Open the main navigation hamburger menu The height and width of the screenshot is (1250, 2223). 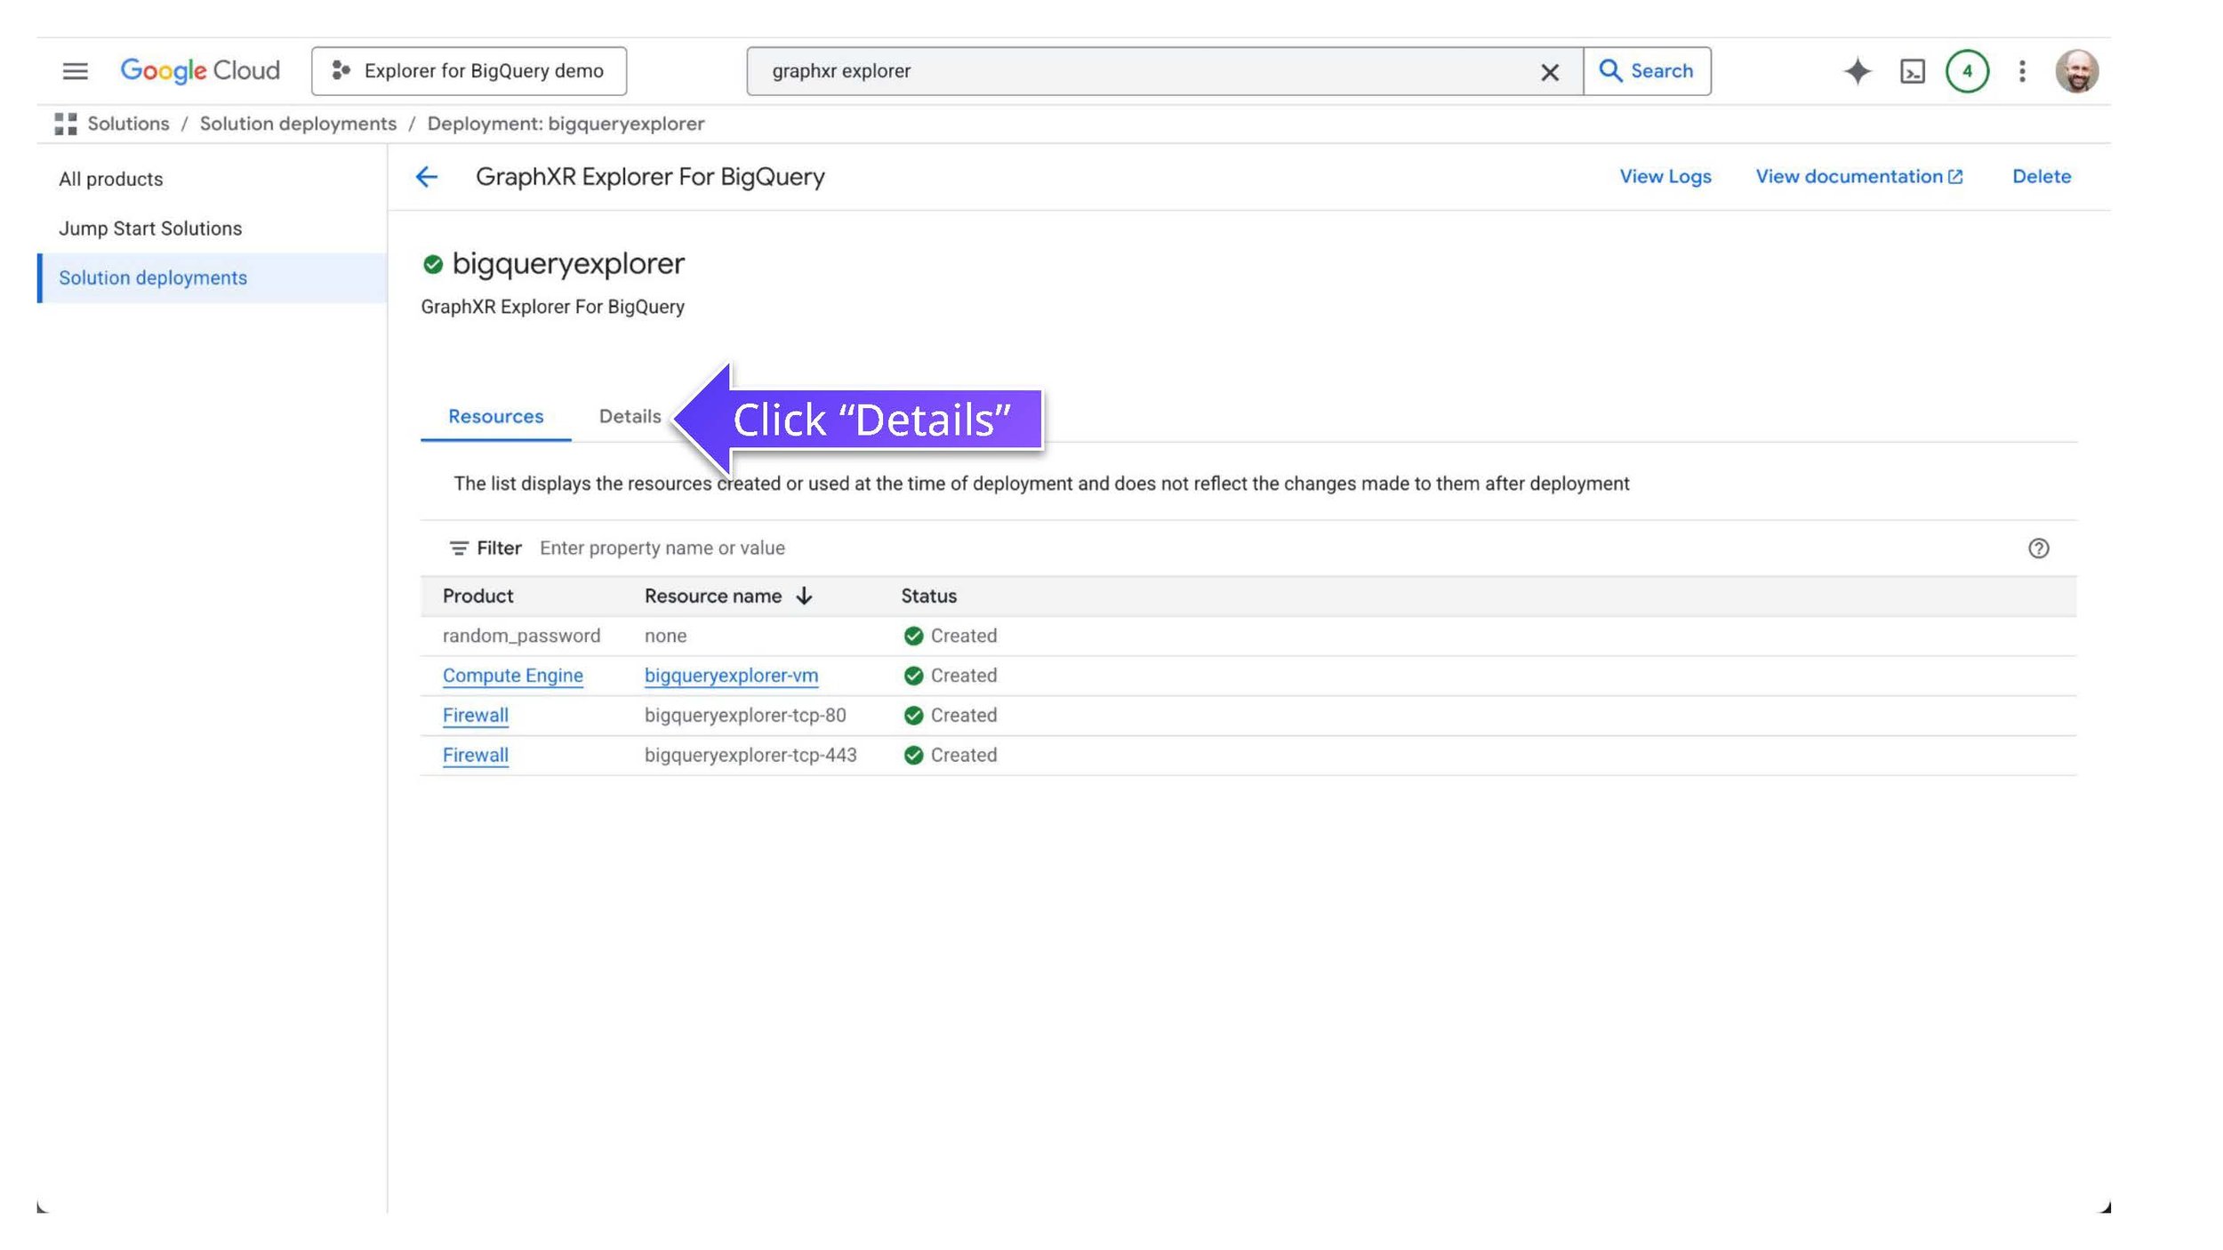click(76, 71)
